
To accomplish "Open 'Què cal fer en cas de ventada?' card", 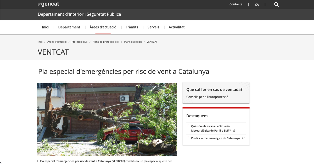I will click(214, 90).
